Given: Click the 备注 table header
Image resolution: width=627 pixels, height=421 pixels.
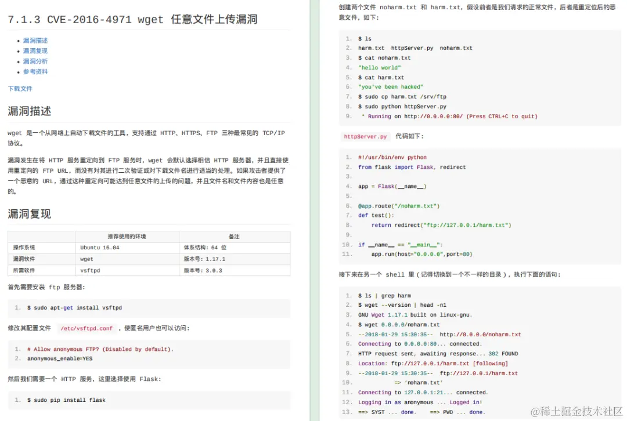Looking at the screenshot, I should pyautogui.click(x=235, y=237).
